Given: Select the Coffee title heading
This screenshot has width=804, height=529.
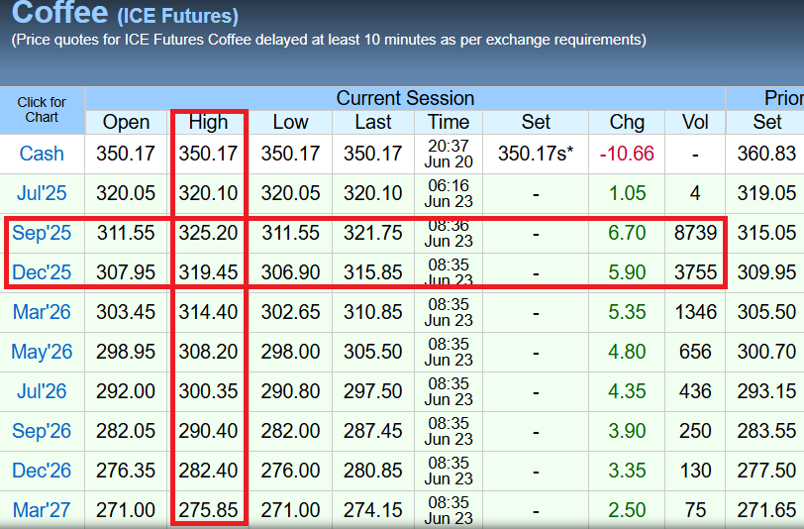Looking at the screenshot, I should [x=59, y=12].
